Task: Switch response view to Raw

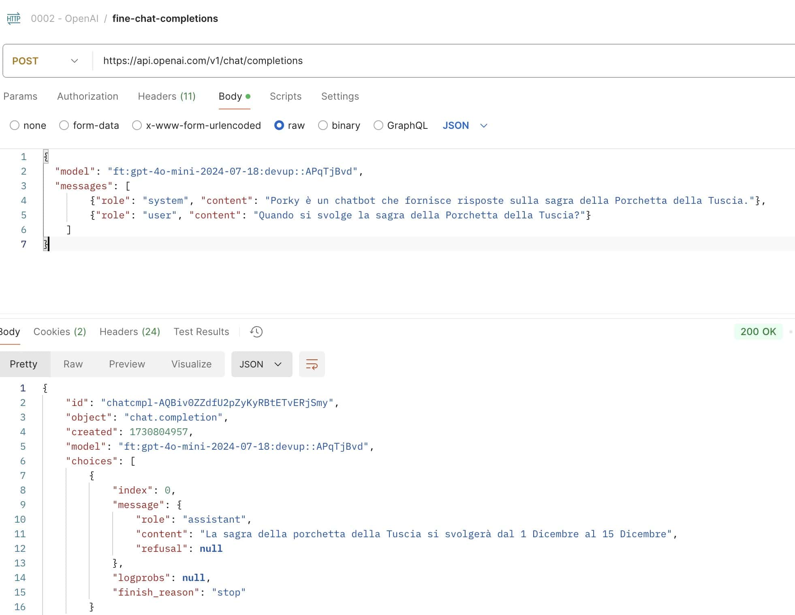Action: coord(73,364)
